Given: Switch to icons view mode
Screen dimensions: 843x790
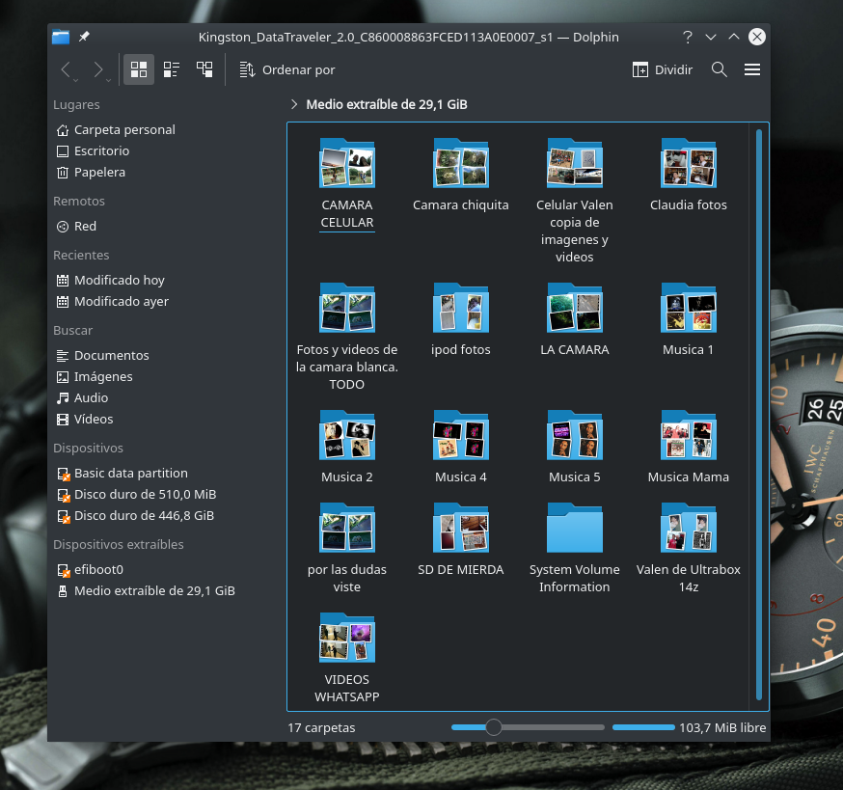Looking at the screenshot, I should (139, 69).
